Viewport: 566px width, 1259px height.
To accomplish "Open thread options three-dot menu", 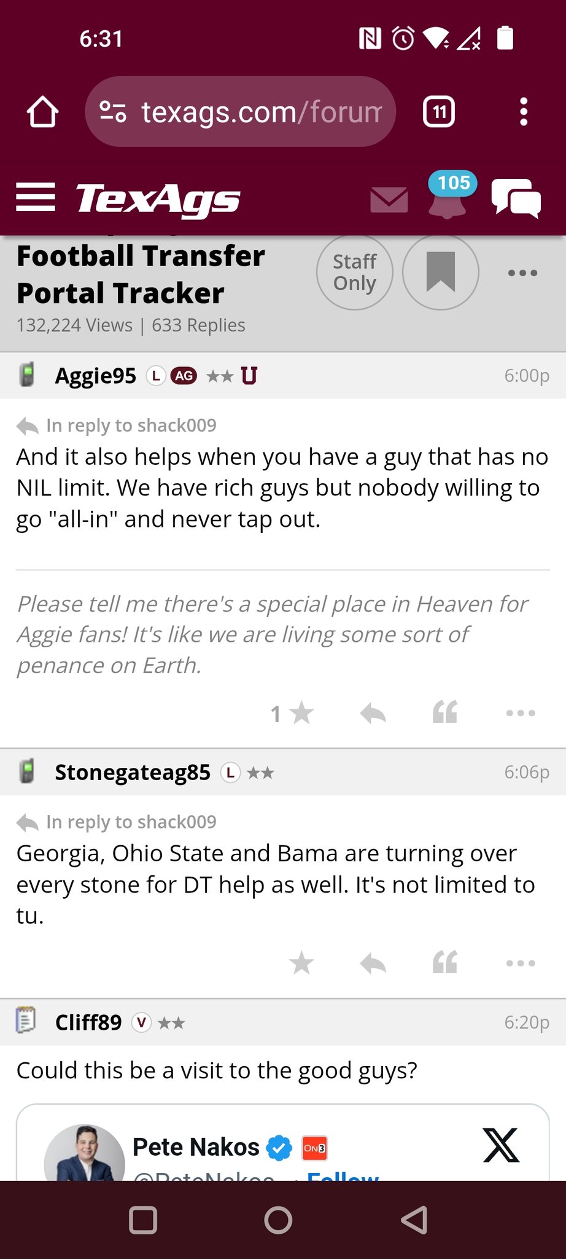I will click(522, 273).
